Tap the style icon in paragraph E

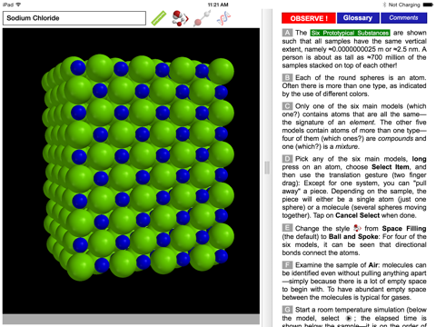point(357,228)
